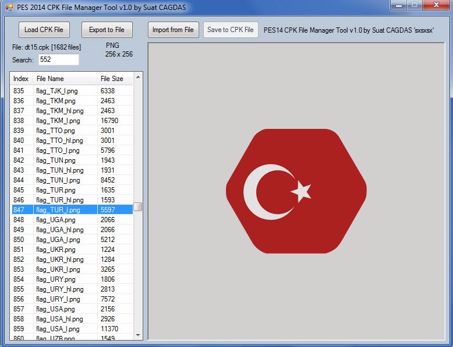Screen dimensions: 453x347
Task: Sort list by Index column header
Action: (x=22, y=79)
